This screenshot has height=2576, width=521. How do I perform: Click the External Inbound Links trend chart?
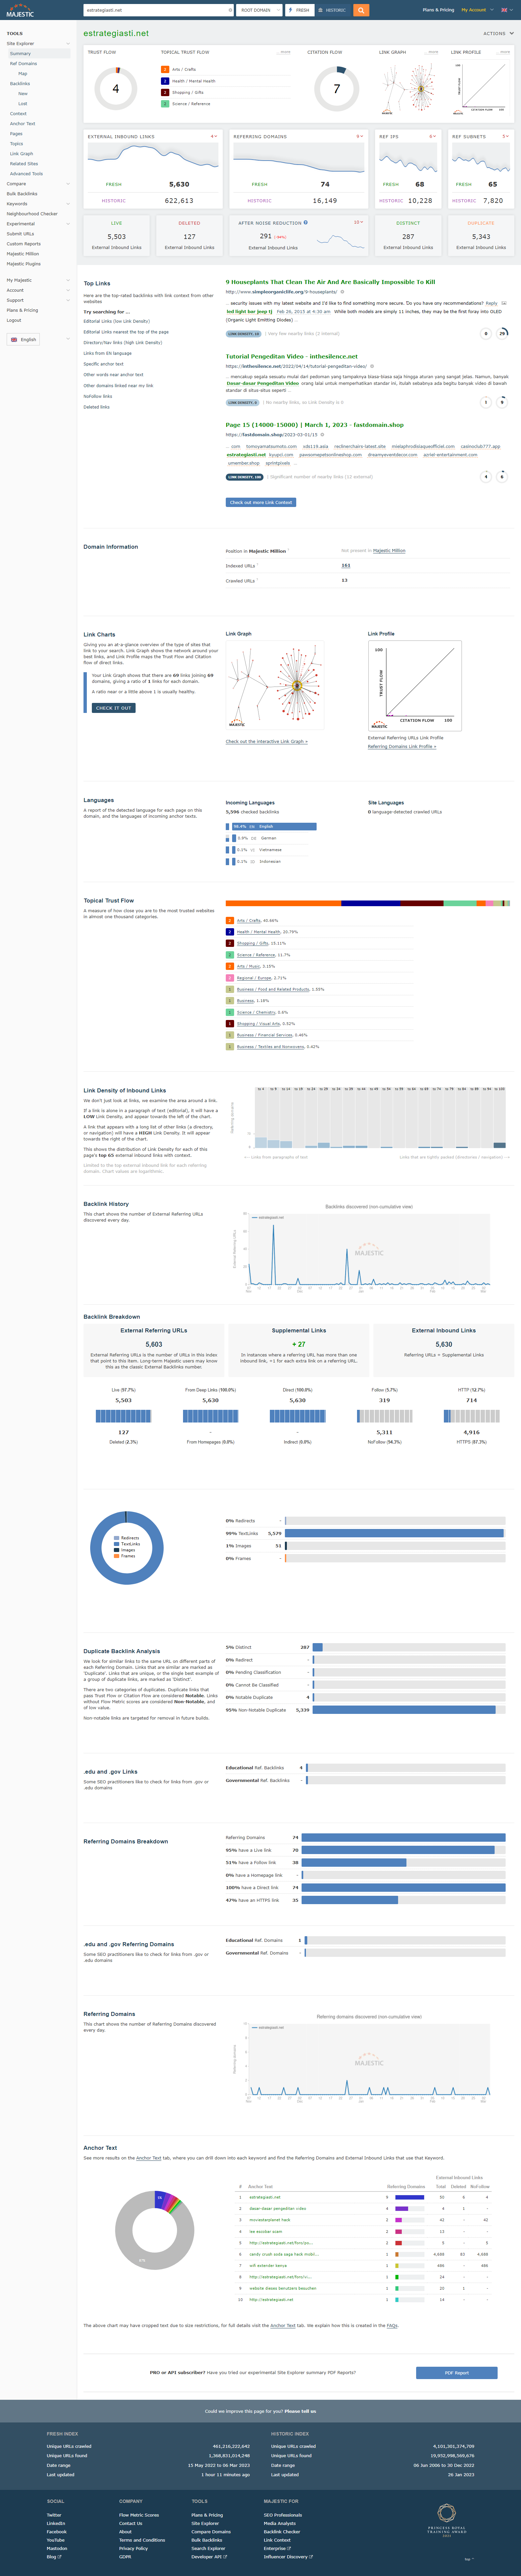tap(153, 158)
